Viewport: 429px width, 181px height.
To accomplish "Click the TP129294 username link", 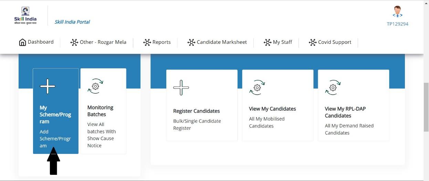I will (398, 24).
